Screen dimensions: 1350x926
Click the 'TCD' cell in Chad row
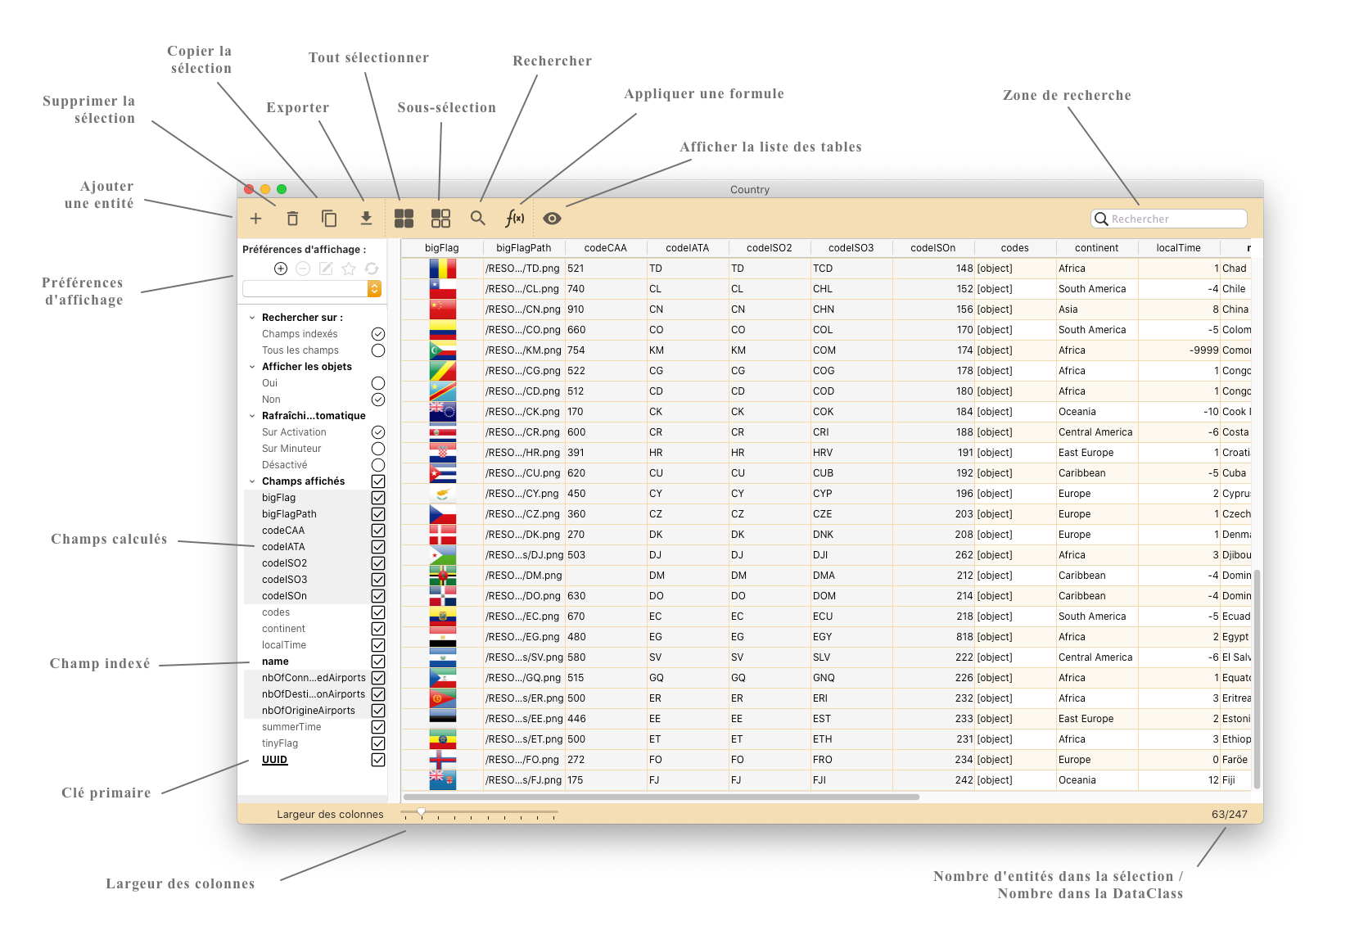(851, 269)
